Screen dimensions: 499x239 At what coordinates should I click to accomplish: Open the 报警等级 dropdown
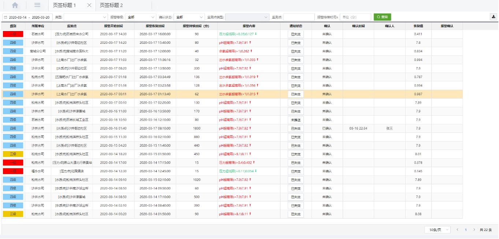[x=142, y=17]
